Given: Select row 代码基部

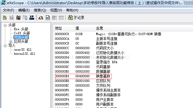Looking at the screenshot, I should click(x=123, y=67).
